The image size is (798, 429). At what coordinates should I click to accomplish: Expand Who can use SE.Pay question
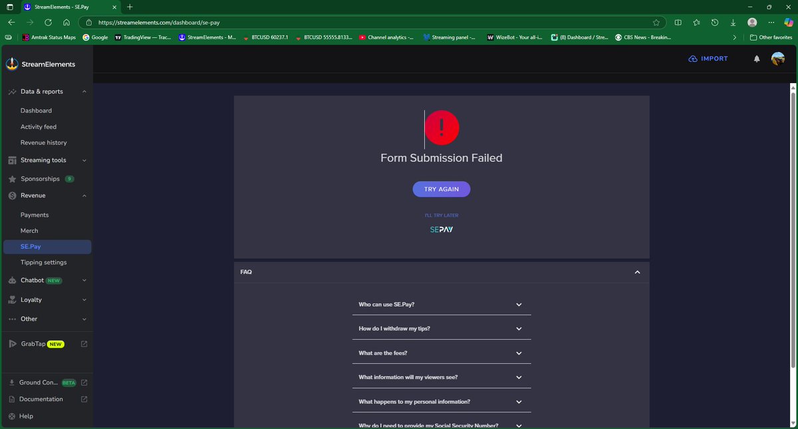coord(442,305)
